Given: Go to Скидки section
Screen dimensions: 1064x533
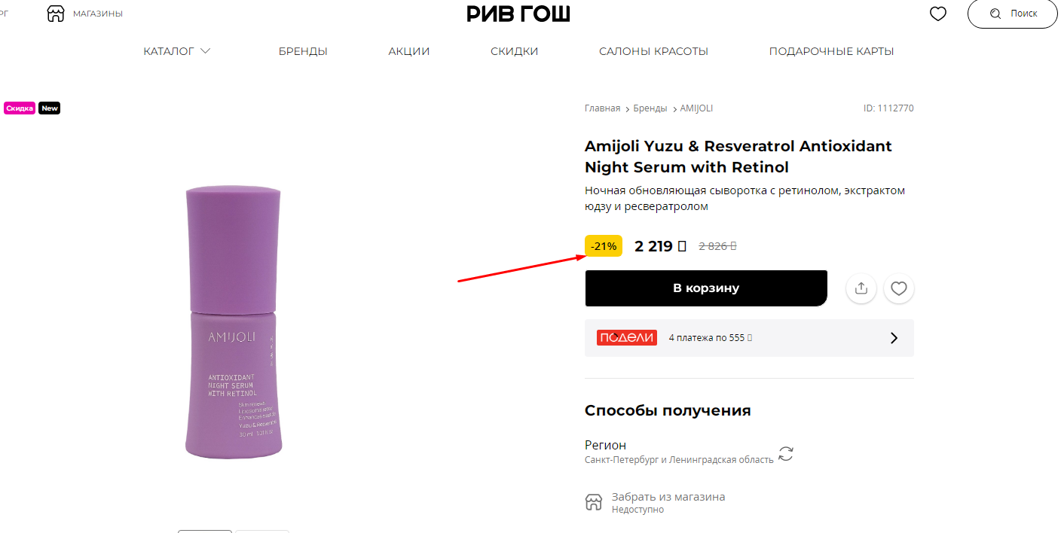Looking at the screenshot, I should [514, 51].
